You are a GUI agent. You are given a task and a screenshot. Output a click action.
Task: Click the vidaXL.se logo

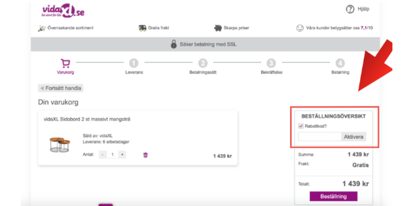click(x=63, y=11)
